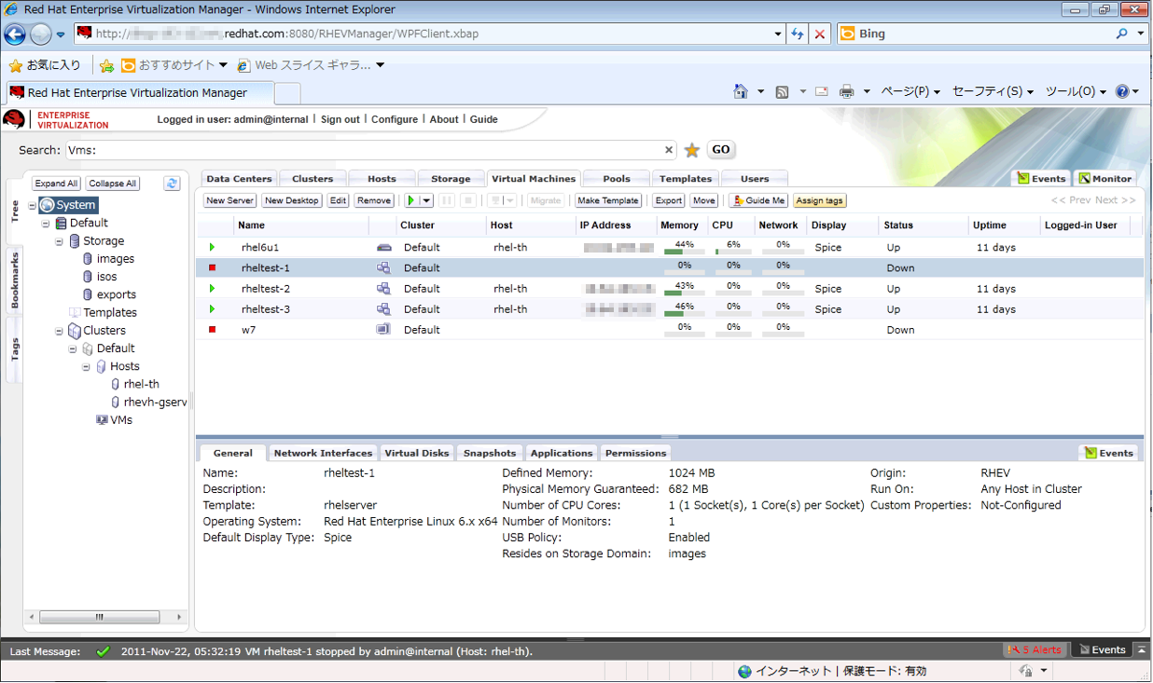Switch to the Hosts tab
Screen dimensions: 1153x683
pos(382,179)
